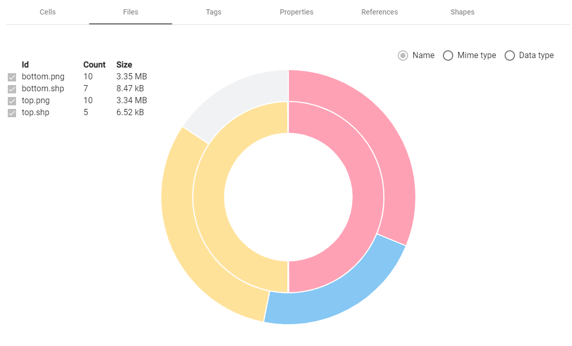This screenshot has width=572, height=346.
Task: Open the Tags tab
Action: (213, 12)
